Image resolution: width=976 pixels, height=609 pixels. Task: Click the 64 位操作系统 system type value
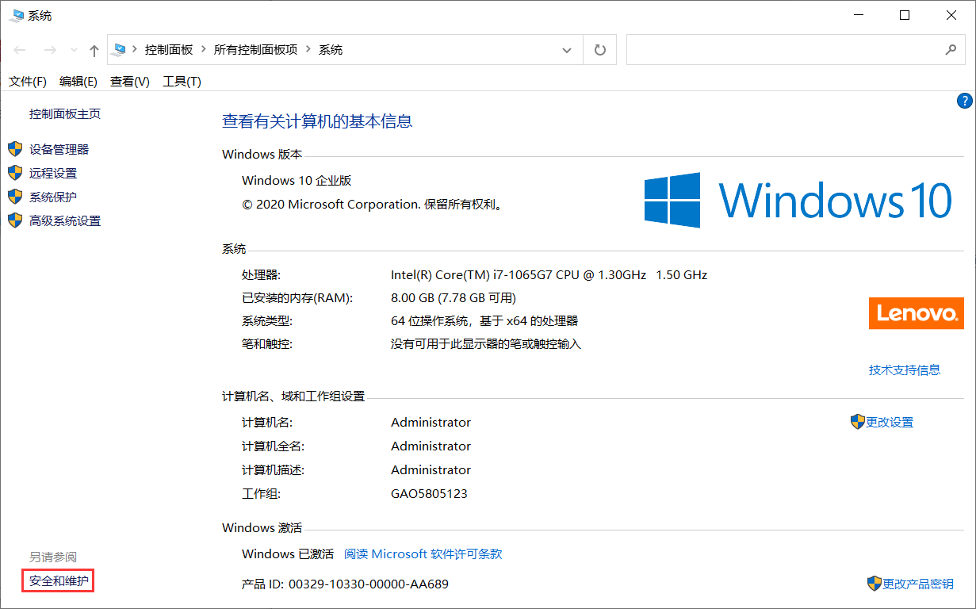484,321
